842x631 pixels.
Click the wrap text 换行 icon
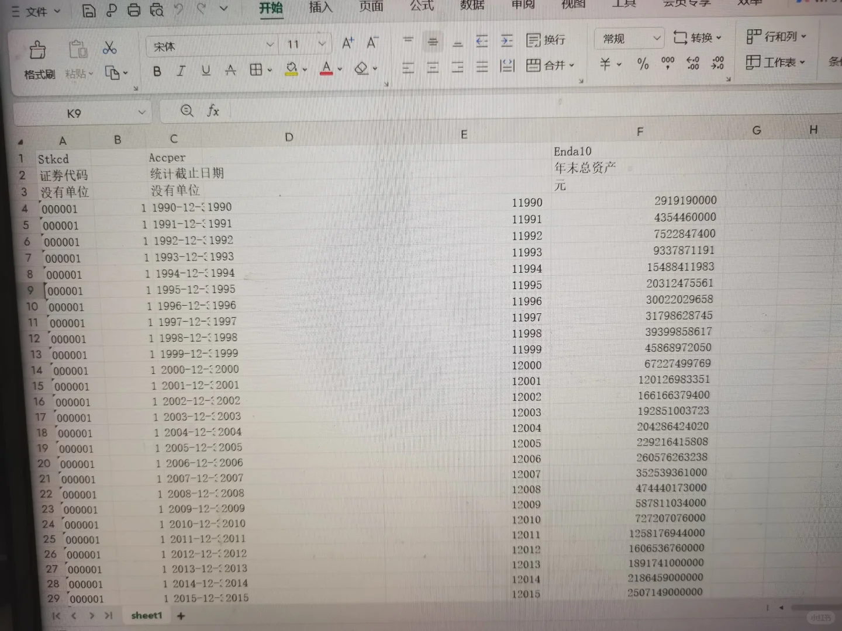(x=546, y=40)
